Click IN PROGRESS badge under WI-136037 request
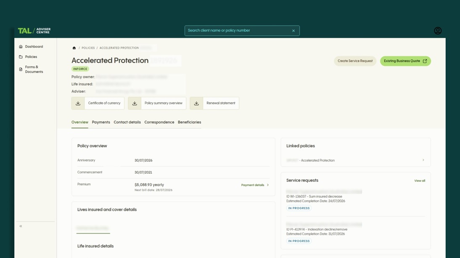 (299, 208)
